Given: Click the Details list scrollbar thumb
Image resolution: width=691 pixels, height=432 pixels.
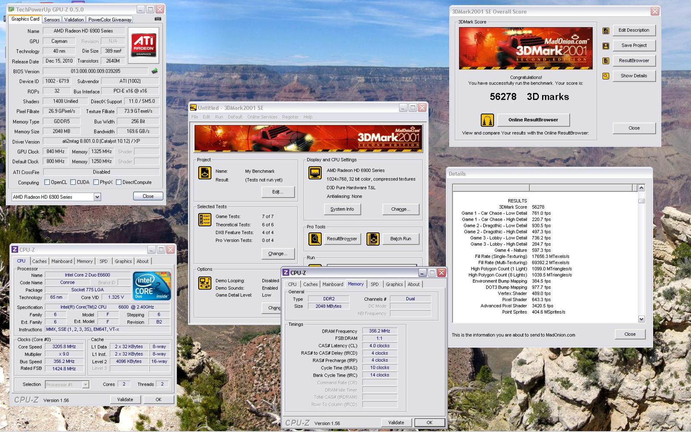Looking at the screenshot, I should 641,201.
